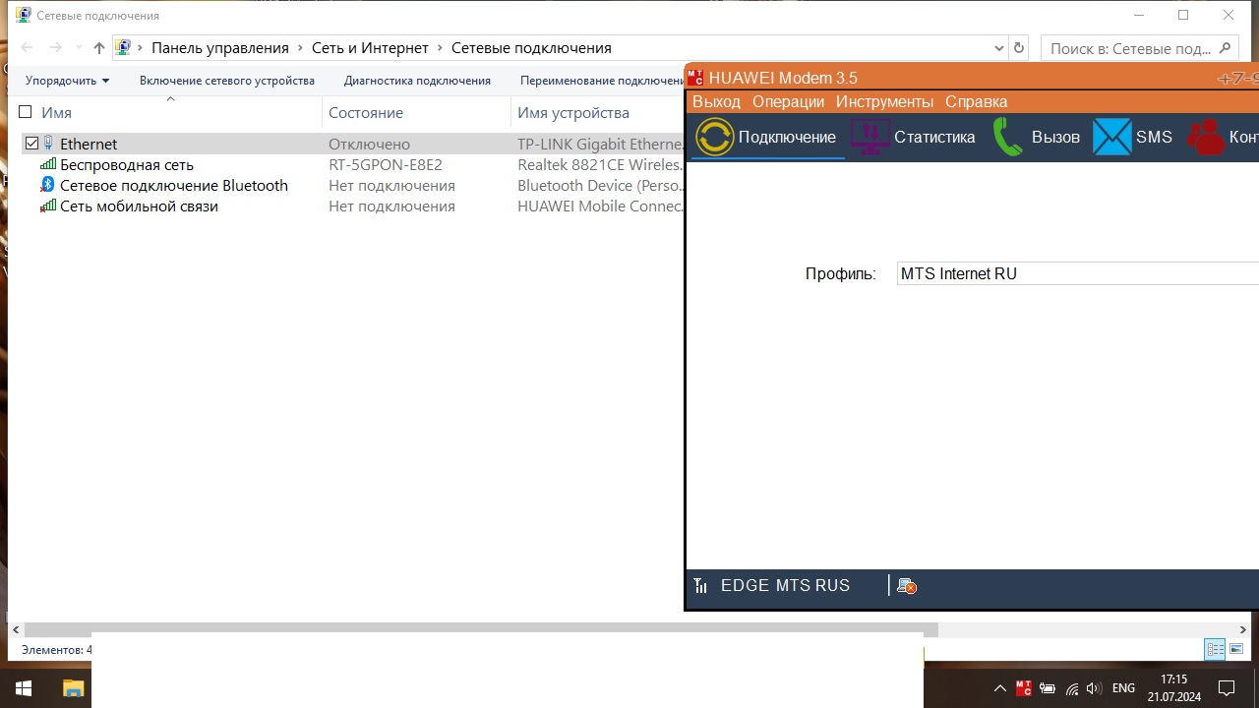Open the battery status tray icon
The height and width of the screenshot is (708, 1259).
(x=1048, y=688)
